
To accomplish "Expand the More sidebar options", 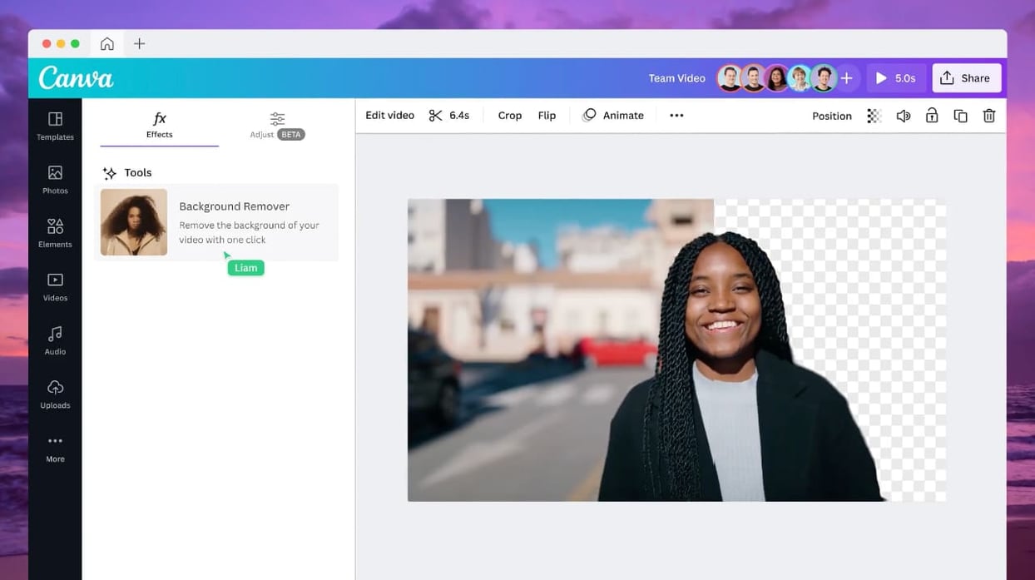I will click(55, 447).
